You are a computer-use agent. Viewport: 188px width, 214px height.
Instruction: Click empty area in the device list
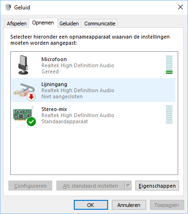pos(94,151)
